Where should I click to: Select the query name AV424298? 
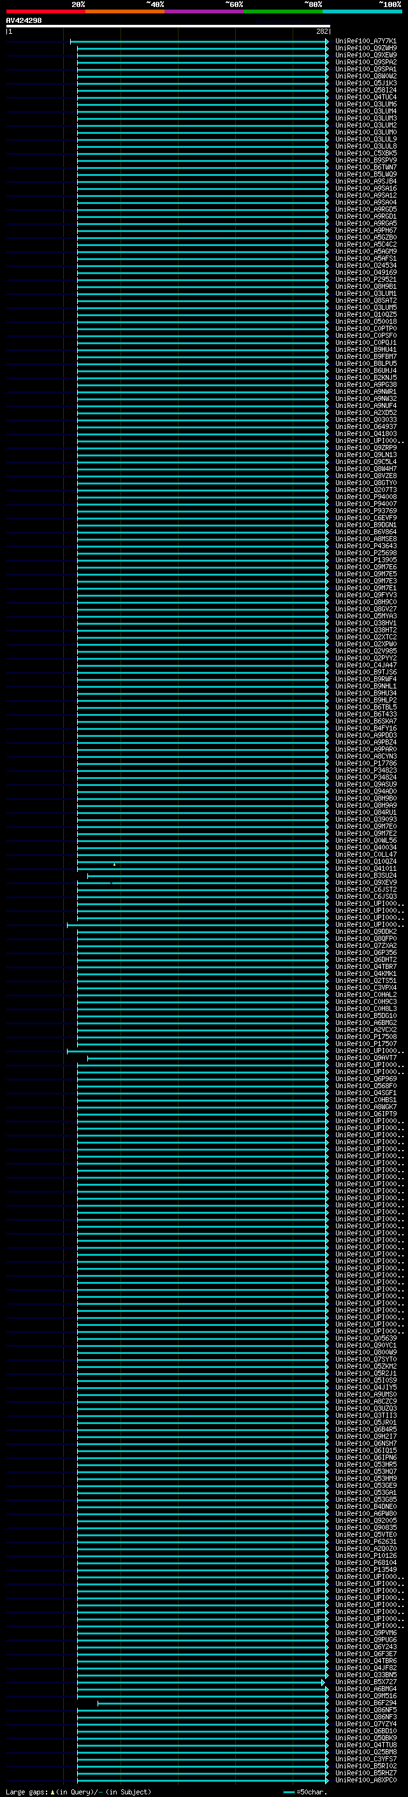[x=24, y=20]
